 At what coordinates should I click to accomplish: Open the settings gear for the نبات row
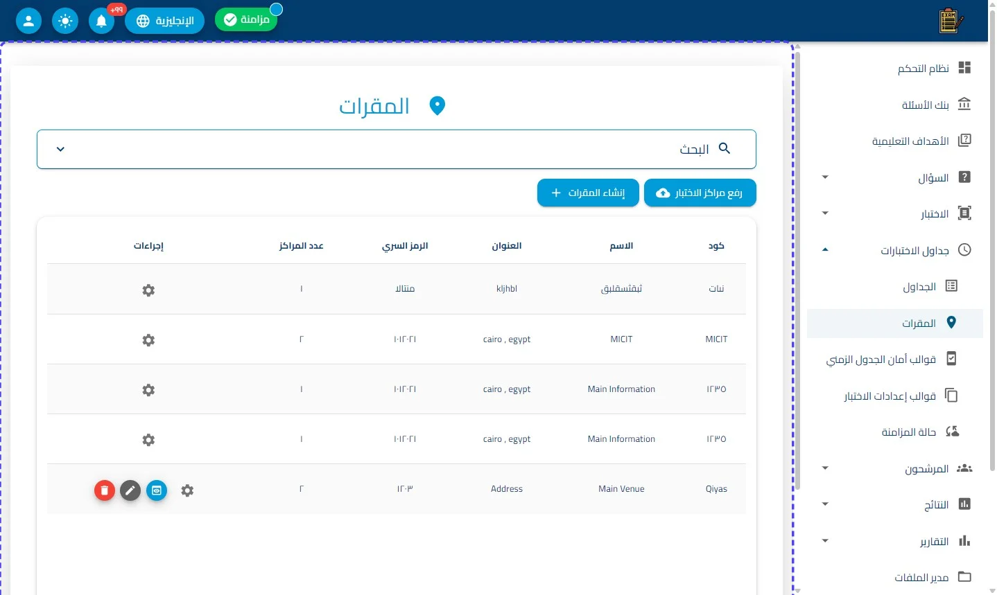click(x=148, y=290)
